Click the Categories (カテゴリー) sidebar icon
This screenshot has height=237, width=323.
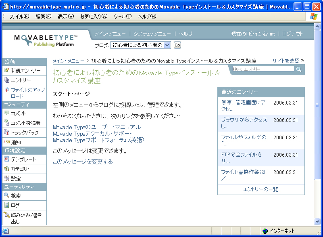click(6, 169)
